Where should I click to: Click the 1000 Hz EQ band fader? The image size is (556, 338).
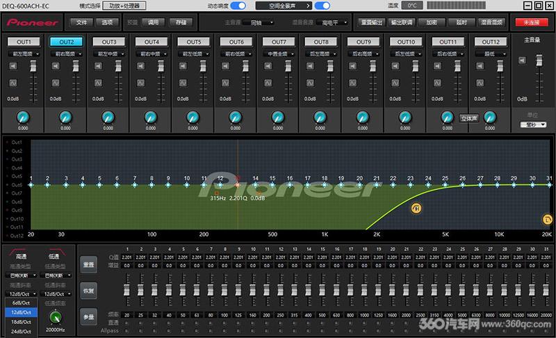pyautogui.click(x=364, y=290)
